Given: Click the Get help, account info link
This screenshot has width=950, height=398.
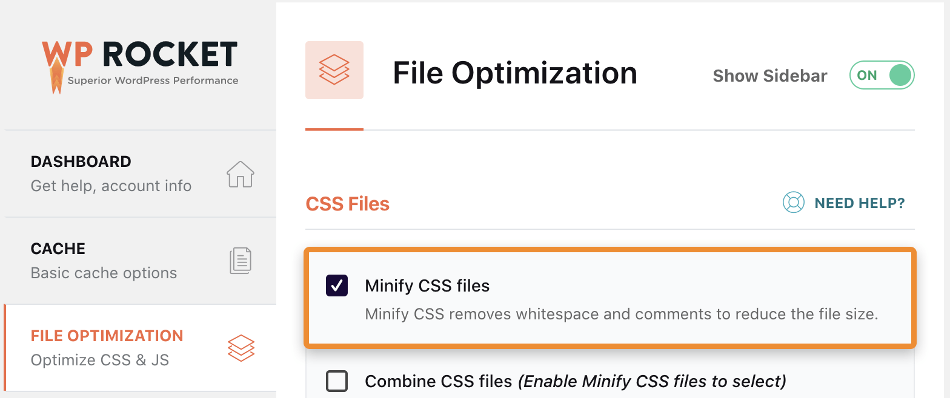Looking at the screenshot, I should pos(111,186).
